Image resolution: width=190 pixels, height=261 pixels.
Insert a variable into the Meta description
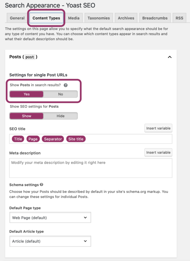(x=158, y=152)
